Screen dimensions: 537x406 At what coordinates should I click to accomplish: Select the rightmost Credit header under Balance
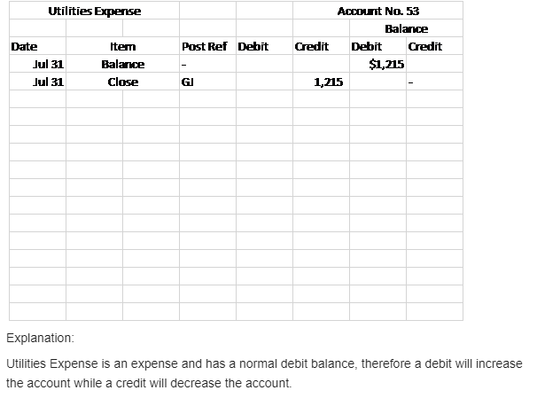[425, 46]
